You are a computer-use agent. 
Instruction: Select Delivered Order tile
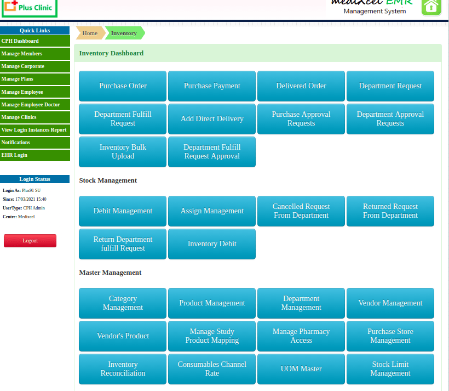pos(301,86)
